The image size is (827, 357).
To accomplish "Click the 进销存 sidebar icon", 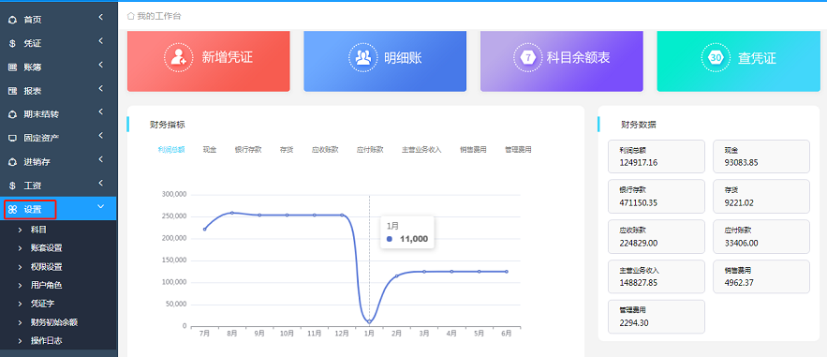I will [13, 162].
